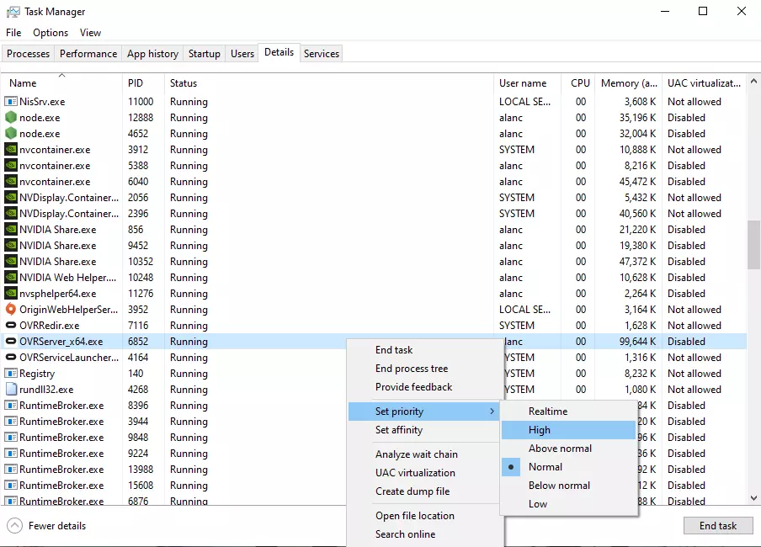
Task: Click the NisSrv.exe process icon
Action: pyautogui.click(x=11, y=102)
